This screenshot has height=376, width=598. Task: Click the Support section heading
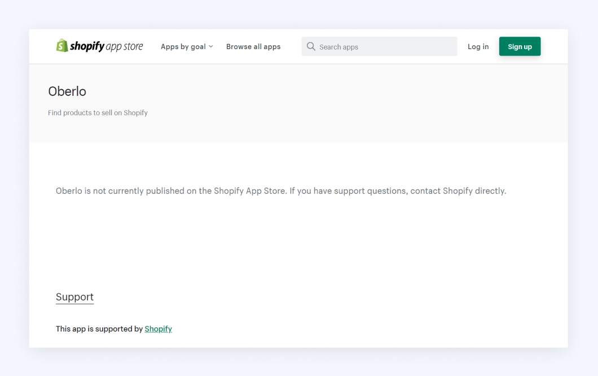(x=74, y=297)
